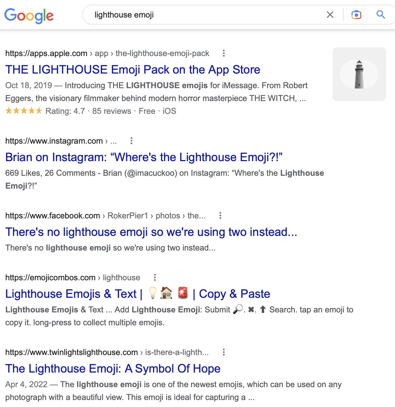Image resolution: width=395 pixels, height=407 pixels.
Task: Click the magnifying glass search button
Action: click(x=380, y=14)
